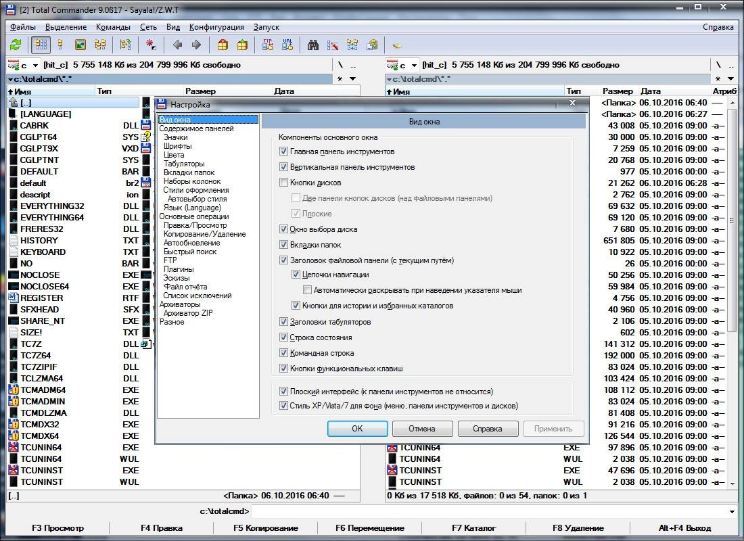Toggle 'Кнопки функциональных клавиш' checkbox
744x541 pixels.
283,369
